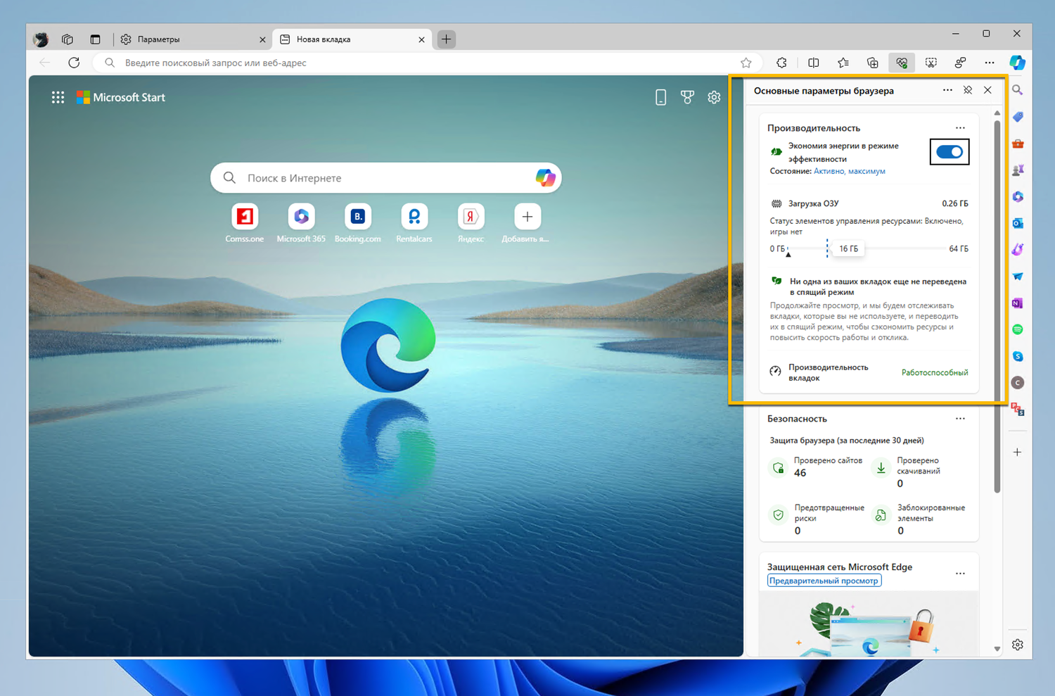Open the Microsoft Start apps grid
Viewport: 1055px width, 696px height.
coord(58,98)
